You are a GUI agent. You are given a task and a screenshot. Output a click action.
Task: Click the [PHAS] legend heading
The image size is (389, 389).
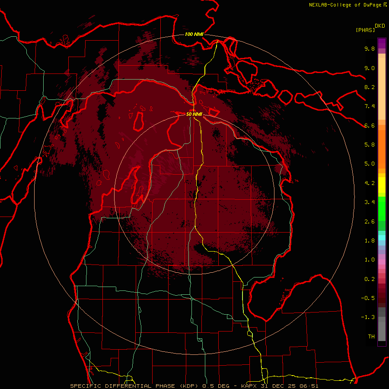[x=365, y=30]
